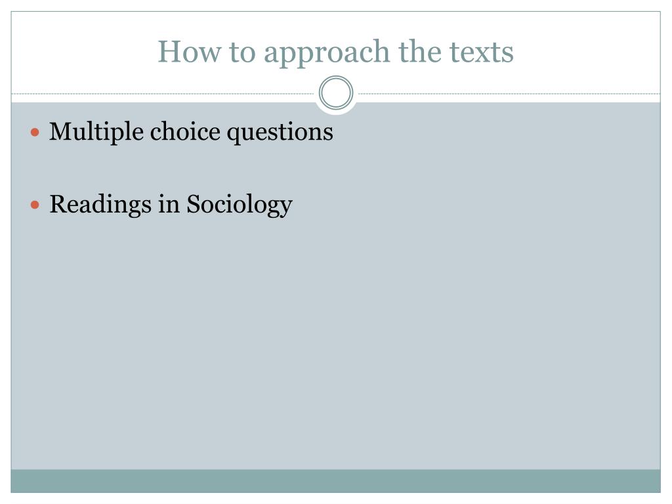The image size is (672, 504).
Task: Click the word approach in the title
Action: [x=327, y=52]
